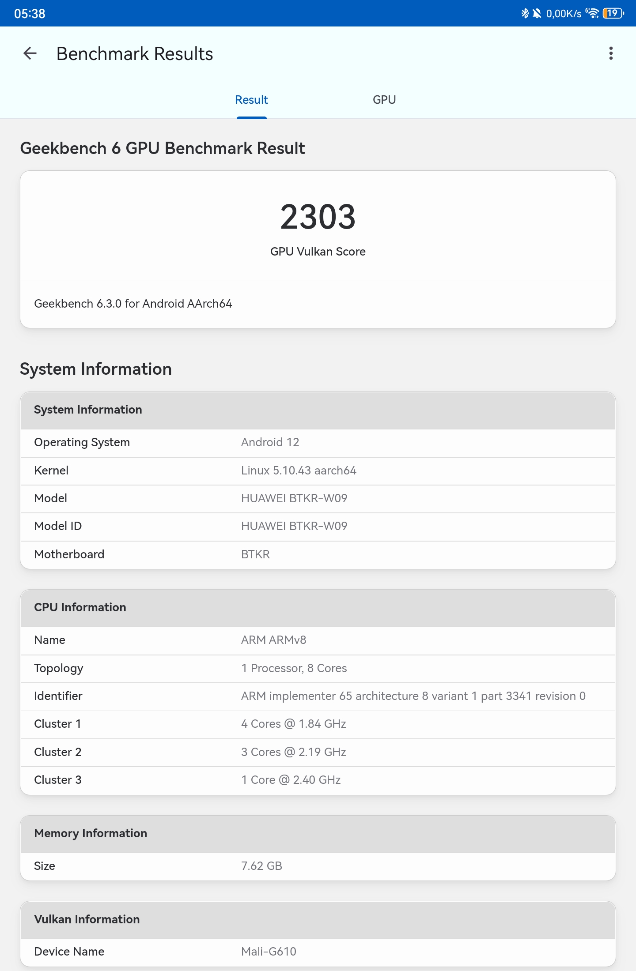This screenshot has width=636, height=971.
Task: Tap the Cluster 2 row label
Action: coord(58,752)
